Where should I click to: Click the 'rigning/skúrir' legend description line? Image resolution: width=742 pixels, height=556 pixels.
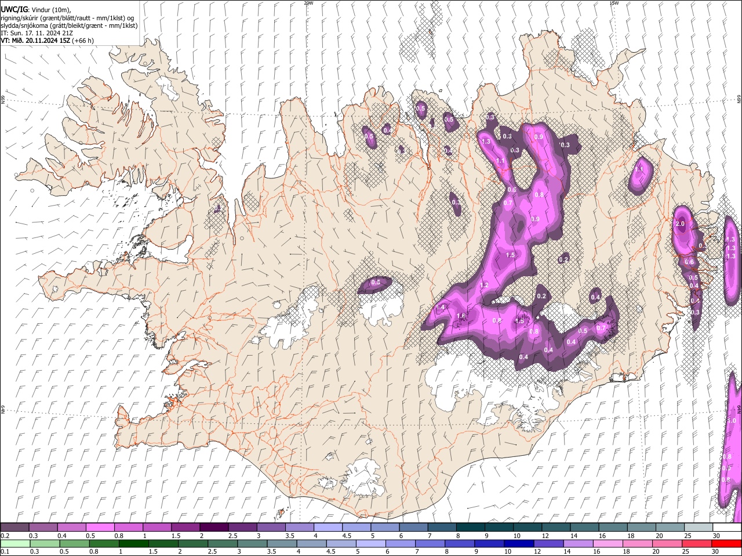pyautogui.click(x=67, y=18)
